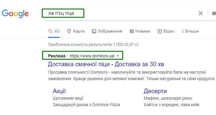Click the 'Щотижневі акції' description text
This screenshot has height=115, width=216.
(x=68, y=98)
